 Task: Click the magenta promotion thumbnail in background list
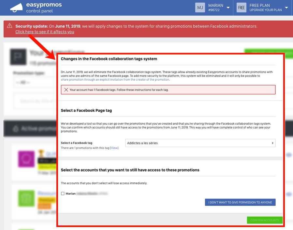(26, 159)
